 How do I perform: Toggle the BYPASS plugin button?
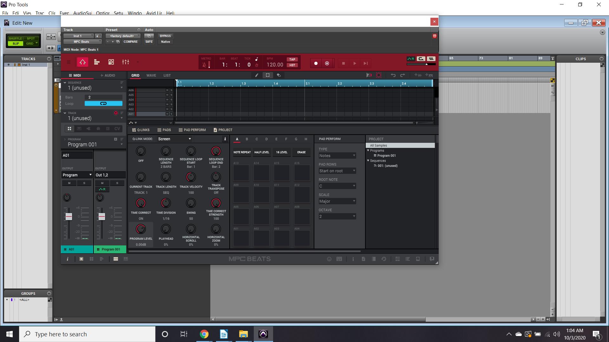coord(165,36)
